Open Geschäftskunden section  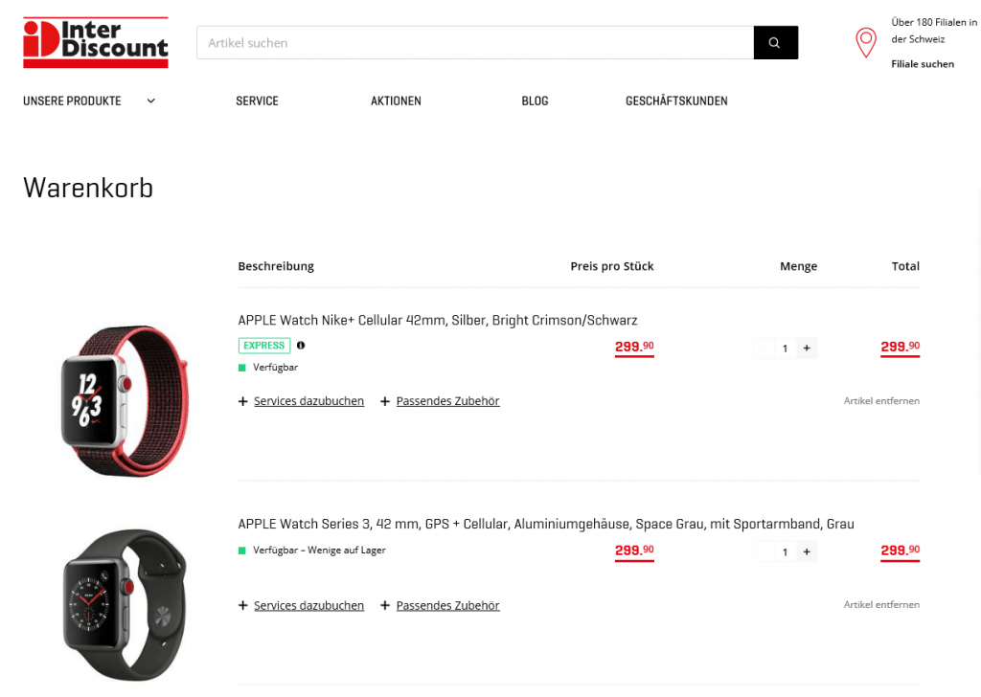click(x=676, y=101)
